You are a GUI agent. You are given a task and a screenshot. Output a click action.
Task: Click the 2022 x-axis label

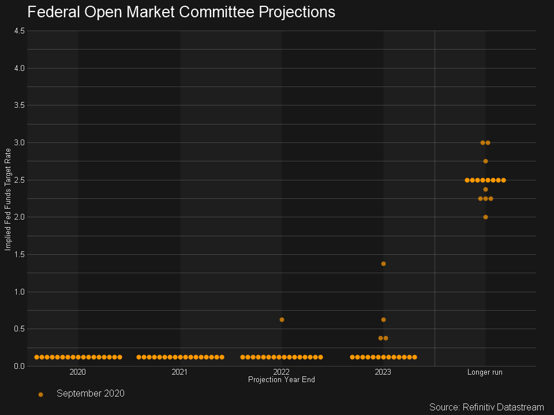point(282,372)
